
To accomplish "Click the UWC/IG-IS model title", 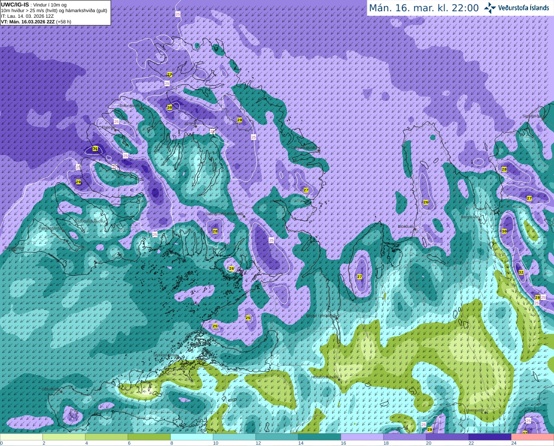I will [15, 4].
